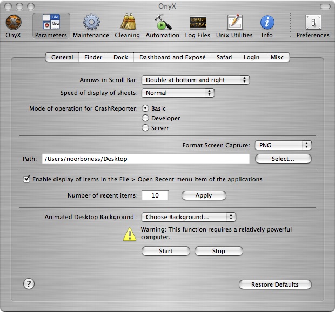Open the Format Screen Capture dropdown
This screenshot has width=335, height=312.
click(x=283, y=145)
